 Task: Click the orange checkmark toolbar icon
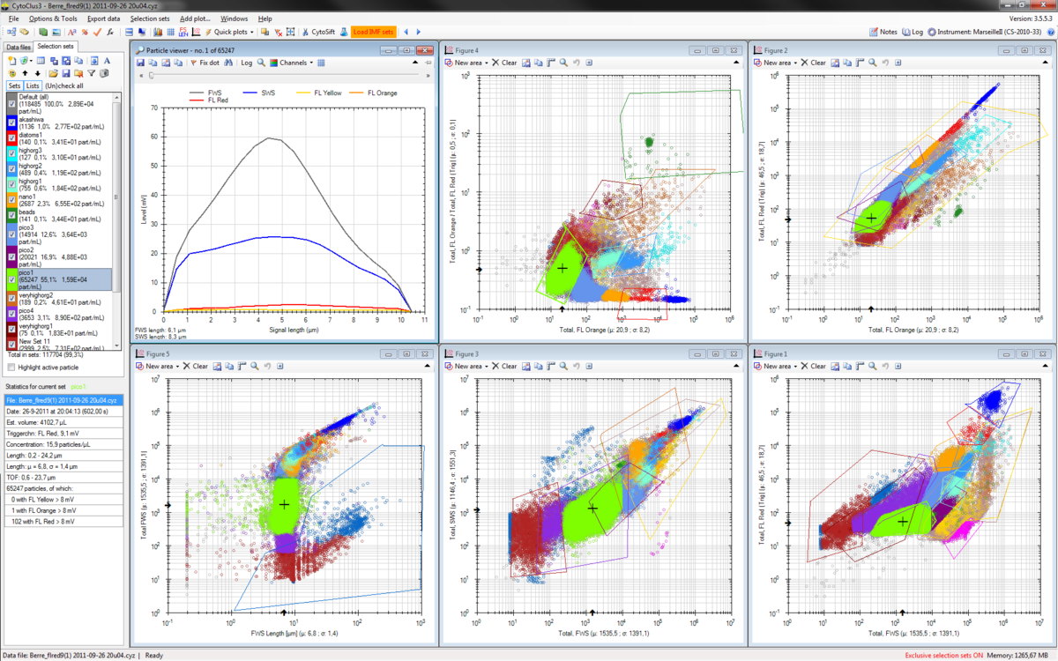pyautogui.click(x=96, y=32)
